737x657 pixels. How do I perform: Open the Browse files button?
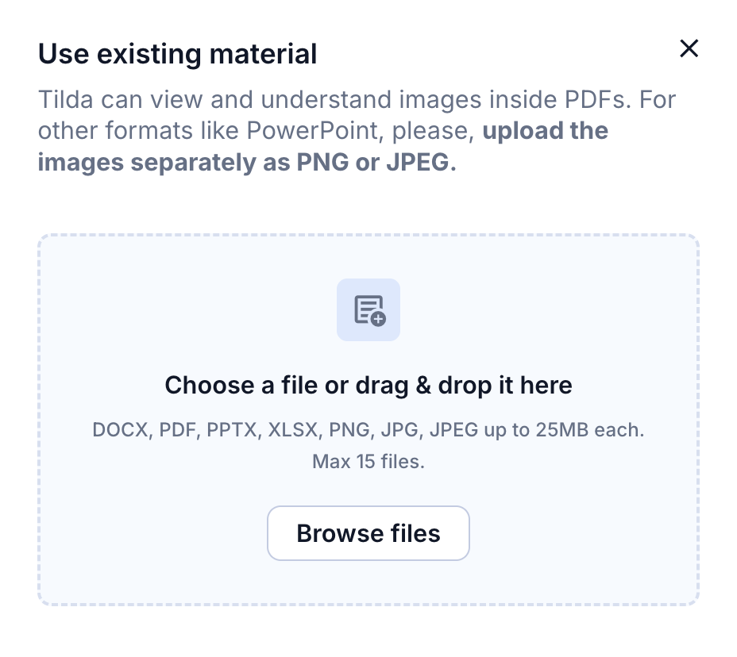368,533
